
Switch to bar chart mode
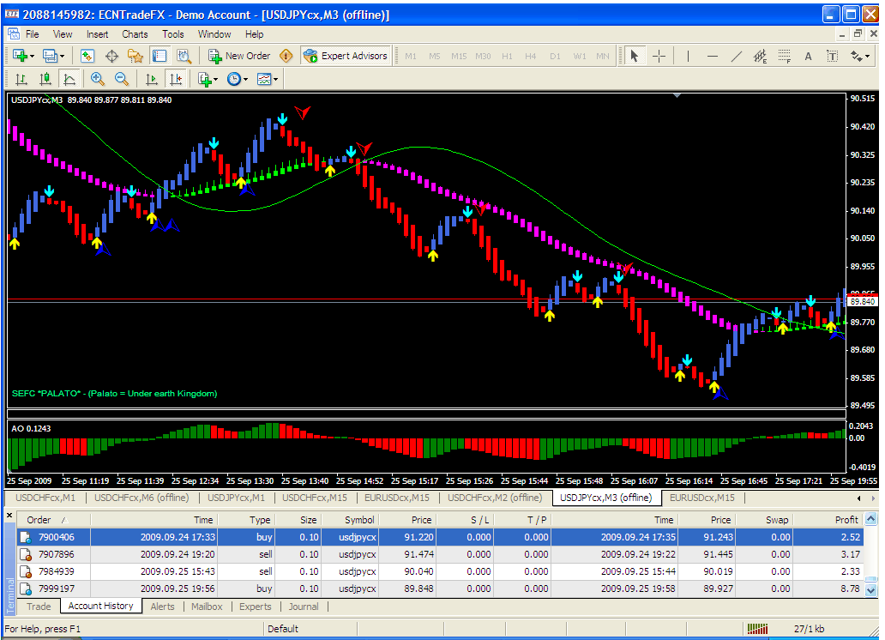click(21, 79)
